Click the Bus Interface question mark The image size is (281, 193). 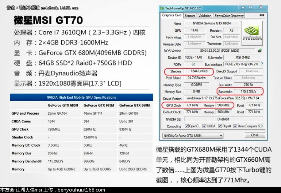pos(262,64)
